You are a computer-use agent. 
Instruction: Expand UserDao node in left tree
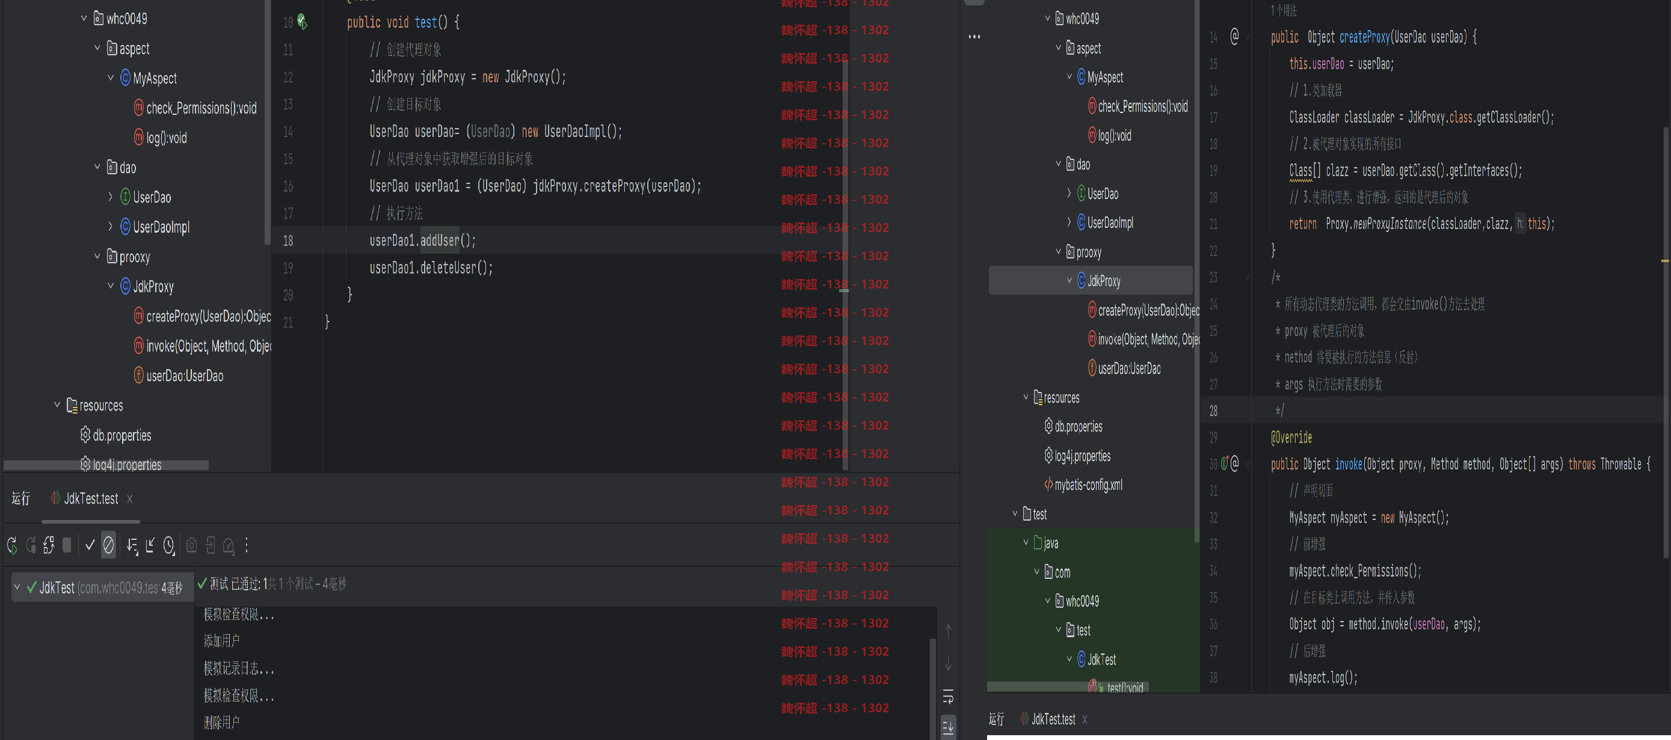(x=110, y=197)
